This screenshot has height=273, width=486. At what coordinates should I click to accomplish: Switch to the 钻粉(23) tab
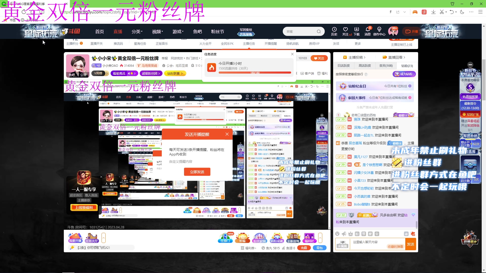coord(407,65)
